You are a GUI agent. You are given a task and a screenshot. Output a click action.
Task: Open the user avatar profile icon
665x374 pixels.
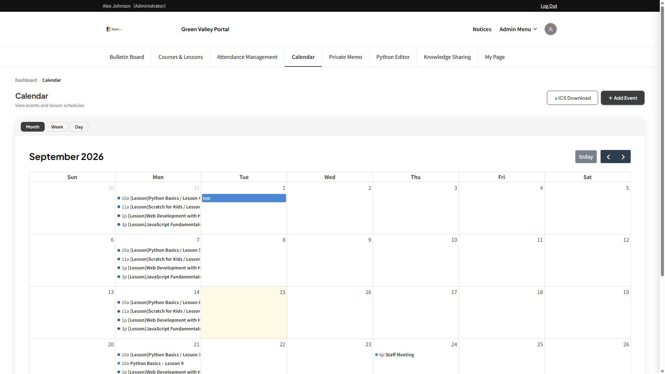click(550, 29)
